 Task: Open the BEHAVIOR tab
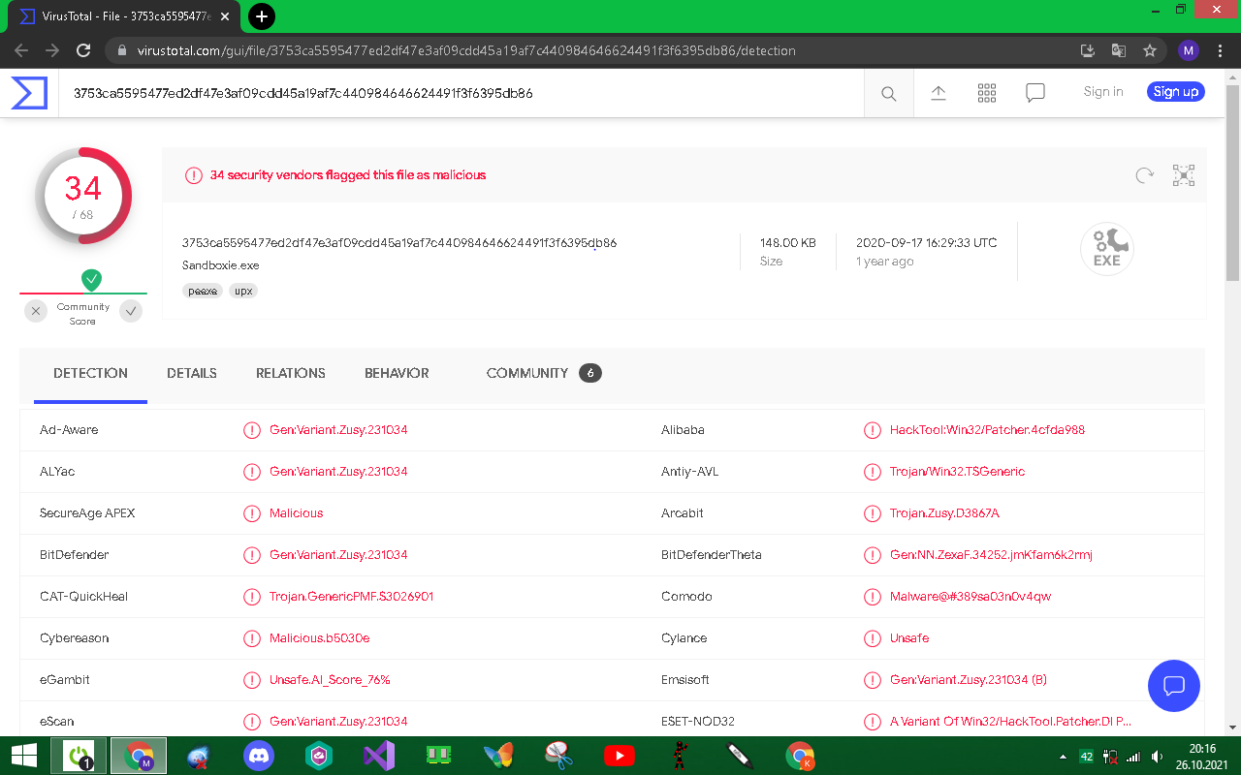(x=397, y=373)
